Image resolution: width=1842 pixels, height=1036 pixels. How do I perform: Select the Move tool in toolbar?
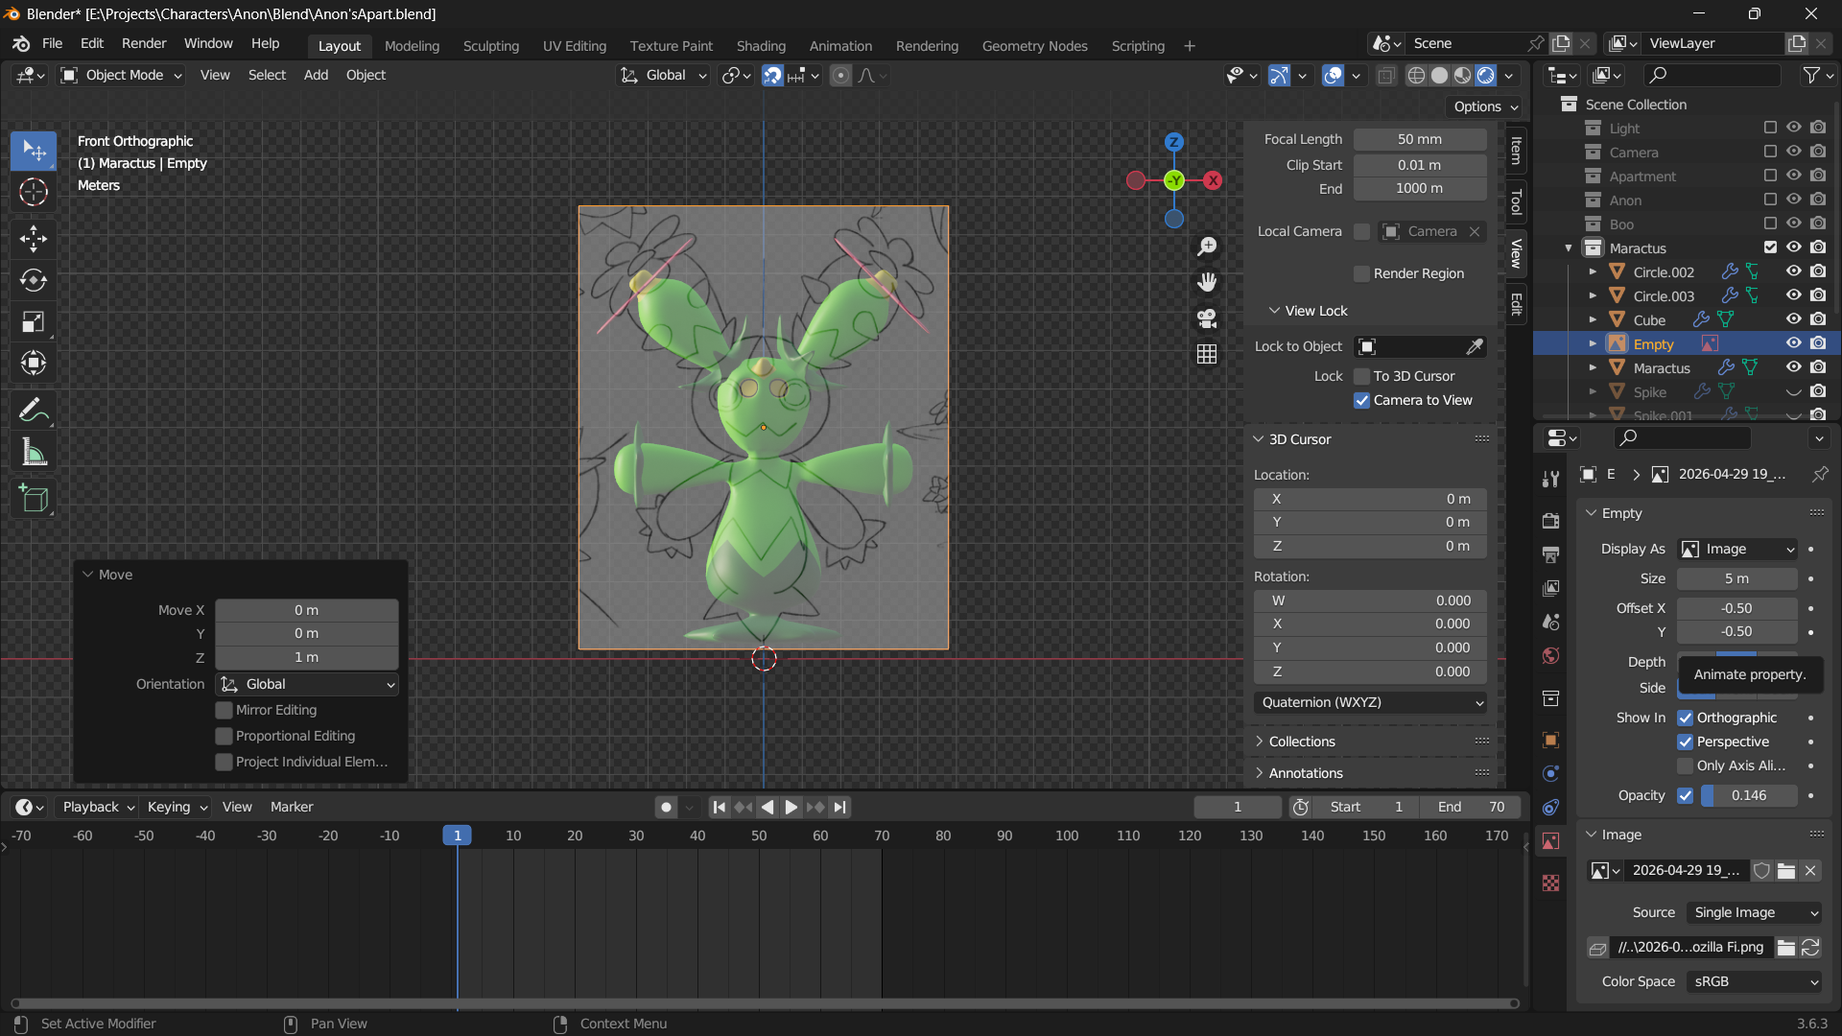(34, 238)
